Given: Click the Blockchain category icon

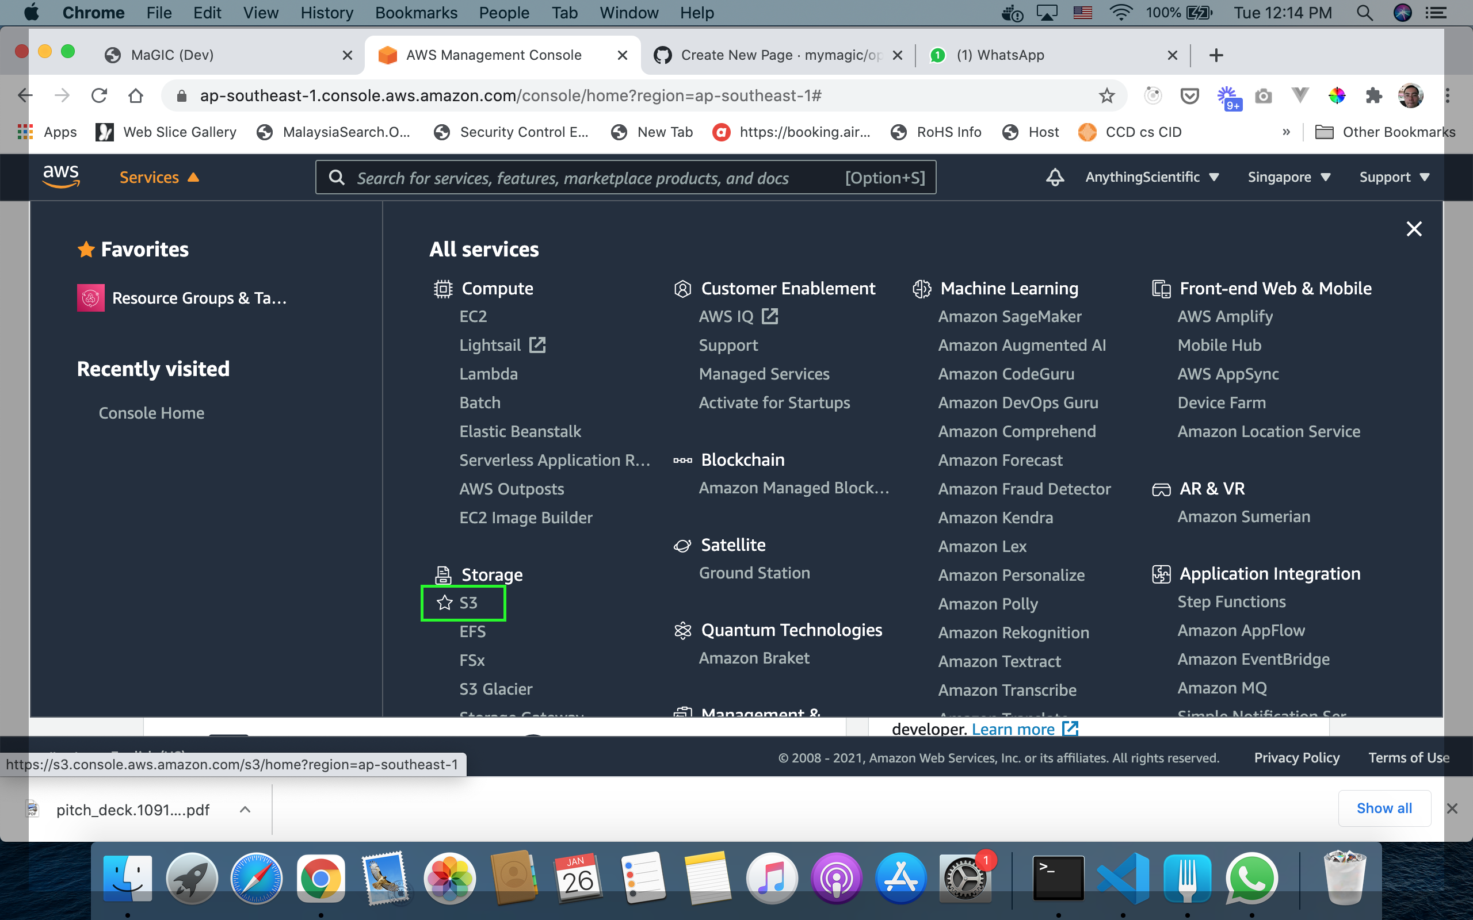Looking at the screenshot, I should click(x=682, y=460).
